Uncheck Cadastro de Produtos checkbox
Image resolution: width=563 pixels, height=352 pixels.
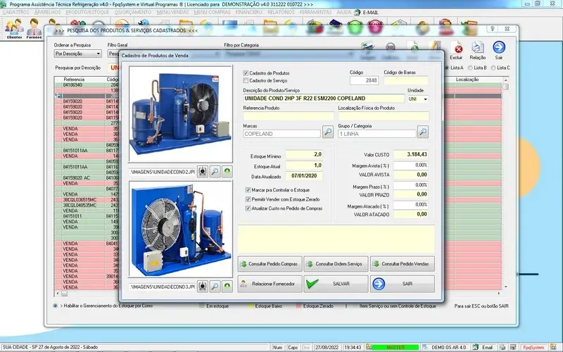point(246,73)
